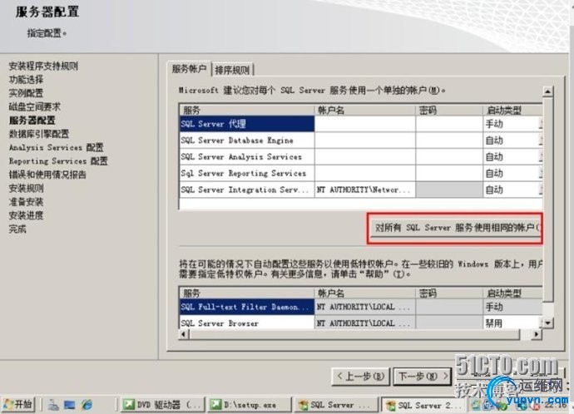Click 实例配置 step in sidebar
Viewport: 574px width, 414px height.
coord(26,93)
